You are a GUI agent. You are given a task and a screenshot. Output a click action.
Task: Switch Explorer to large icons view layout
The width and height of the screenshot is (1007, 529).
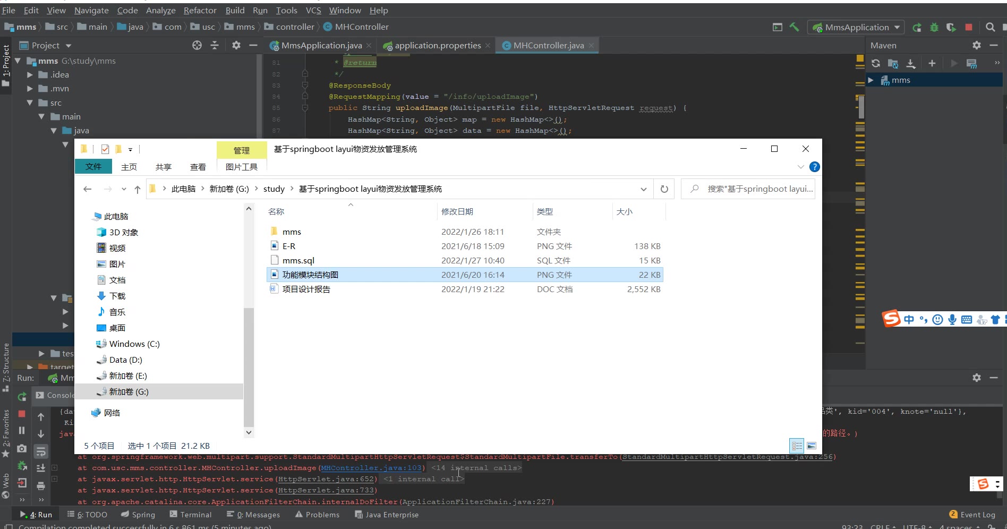pyautogui.click(x=812, y=446)
